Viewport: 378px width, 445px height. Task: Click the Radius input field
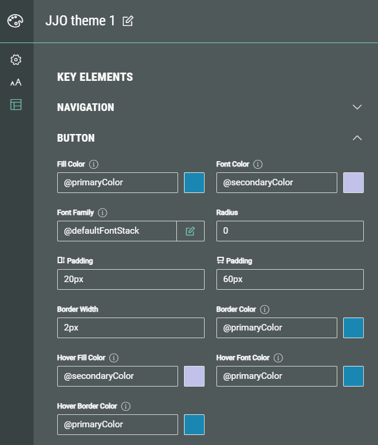(290, 231)
